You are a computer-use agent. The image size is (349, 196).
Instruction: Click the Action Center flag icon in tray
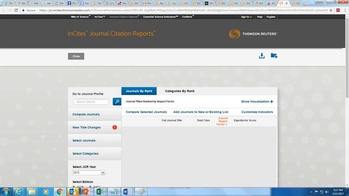(x=316, y=192)
